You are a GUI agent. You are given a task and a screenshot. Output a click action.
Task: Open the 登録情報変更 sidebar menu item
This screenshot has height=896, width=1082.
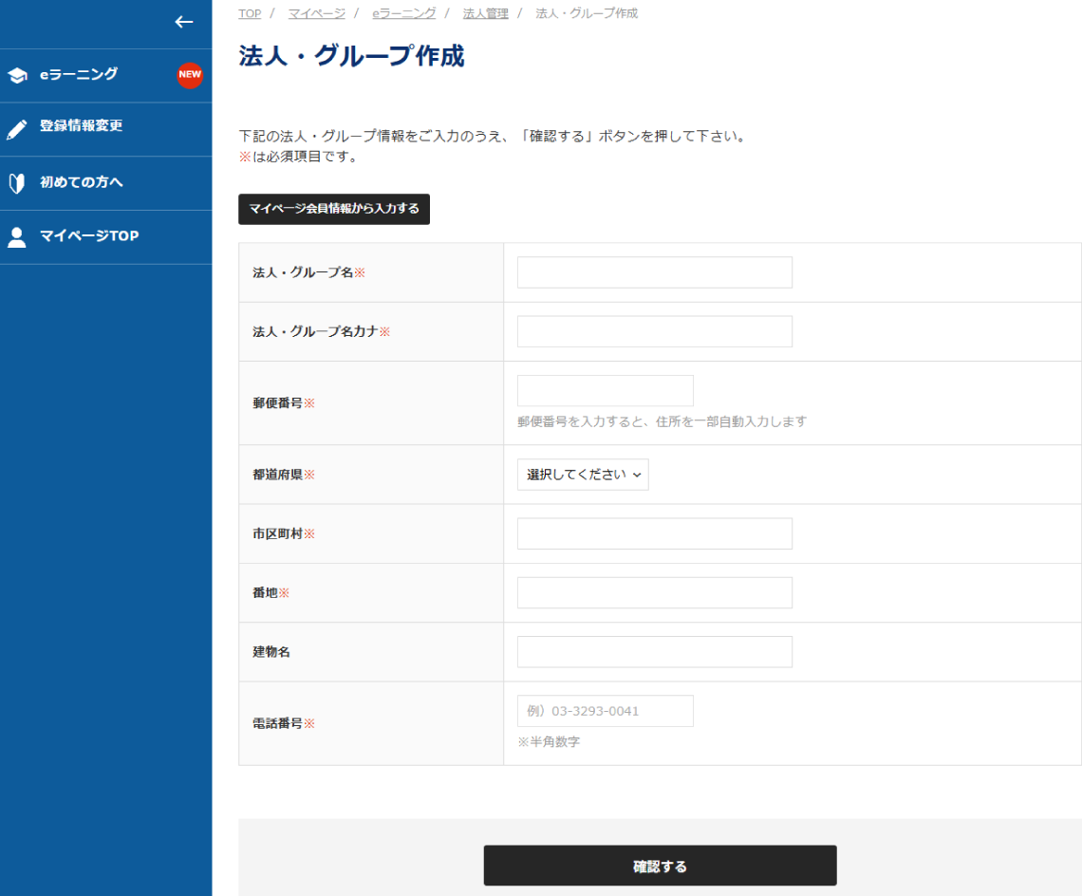[82, 126]
